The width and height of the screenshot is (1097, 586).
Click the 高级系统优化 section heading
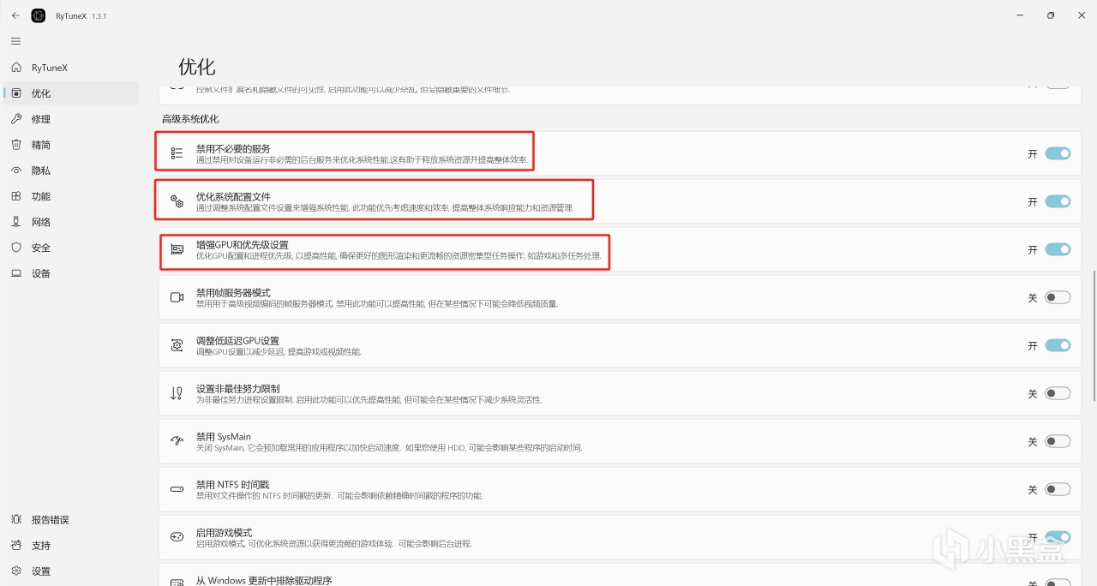pyautogui.click(x=190, y=118)
